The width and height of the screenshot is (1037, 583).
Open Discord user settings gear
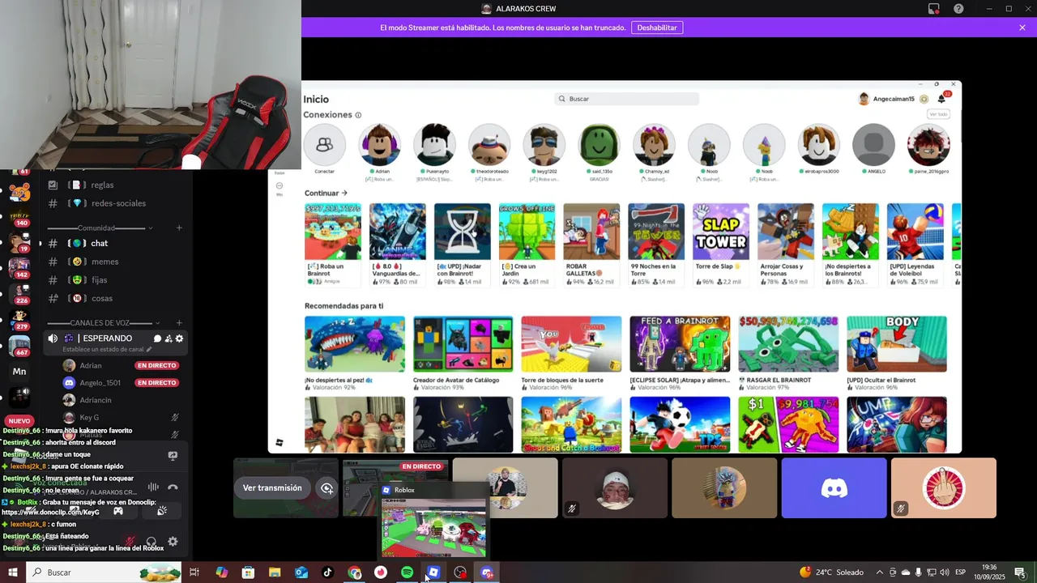coord(173,542)
